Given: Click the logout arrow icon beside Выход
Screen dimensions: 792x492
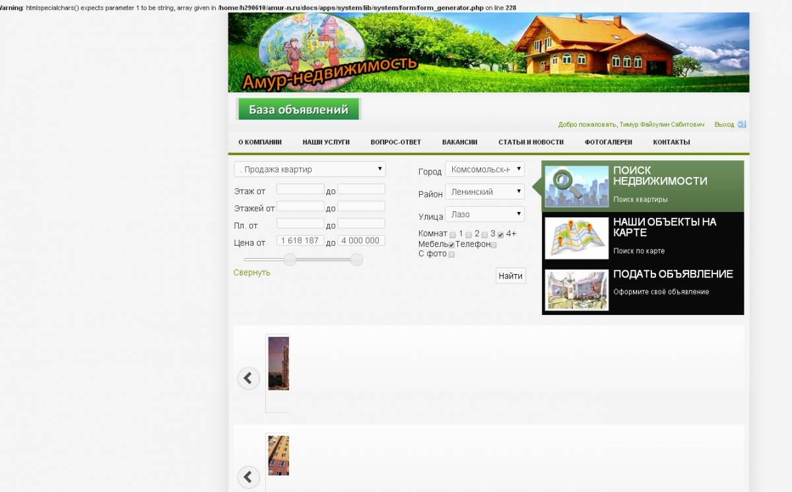Looking at the screenshot, I should click(x=741, y=125).
